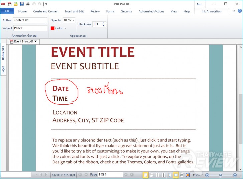Select the Insert and Edit tab
Image resolution: width=243 pixels, height=179 pixels.
(x=74, y=11)
